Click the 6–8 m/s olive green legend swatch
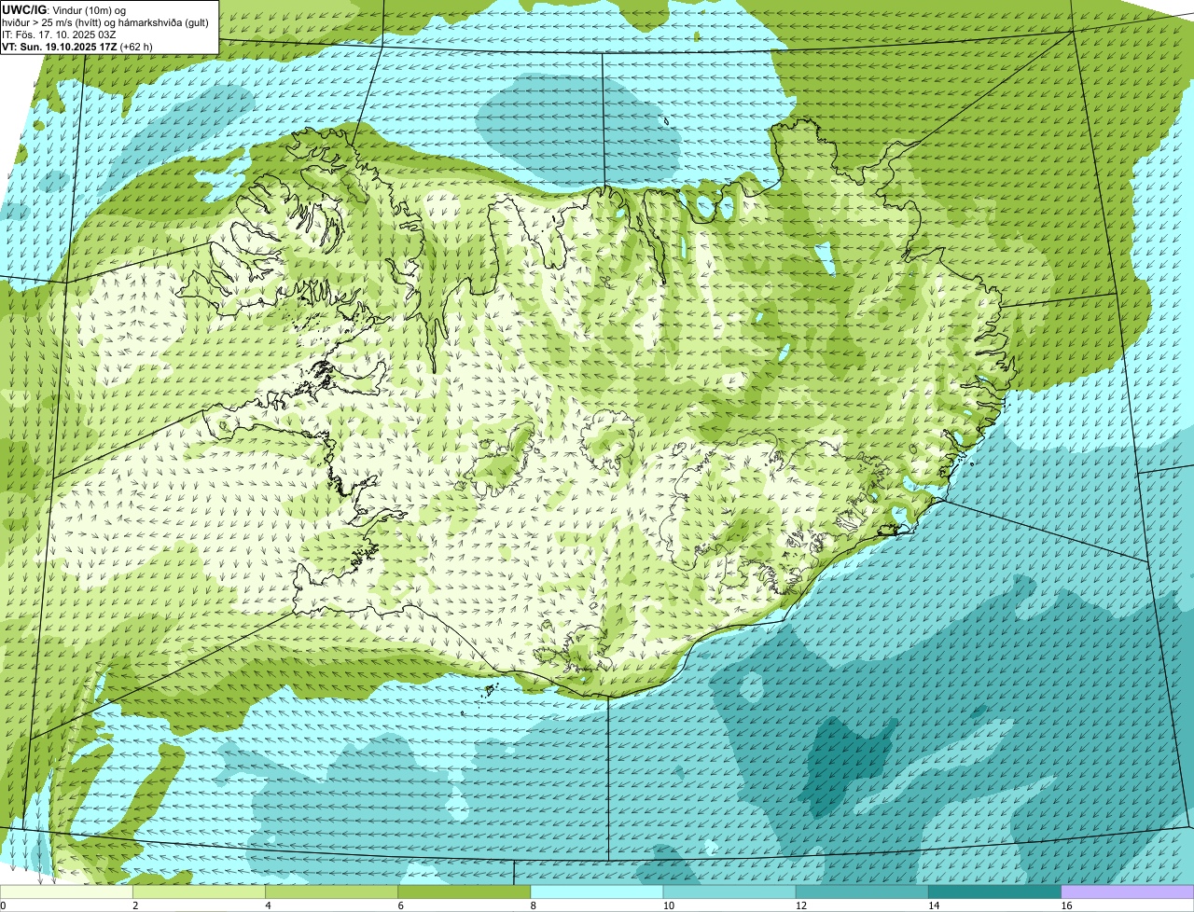 (464, 892)
